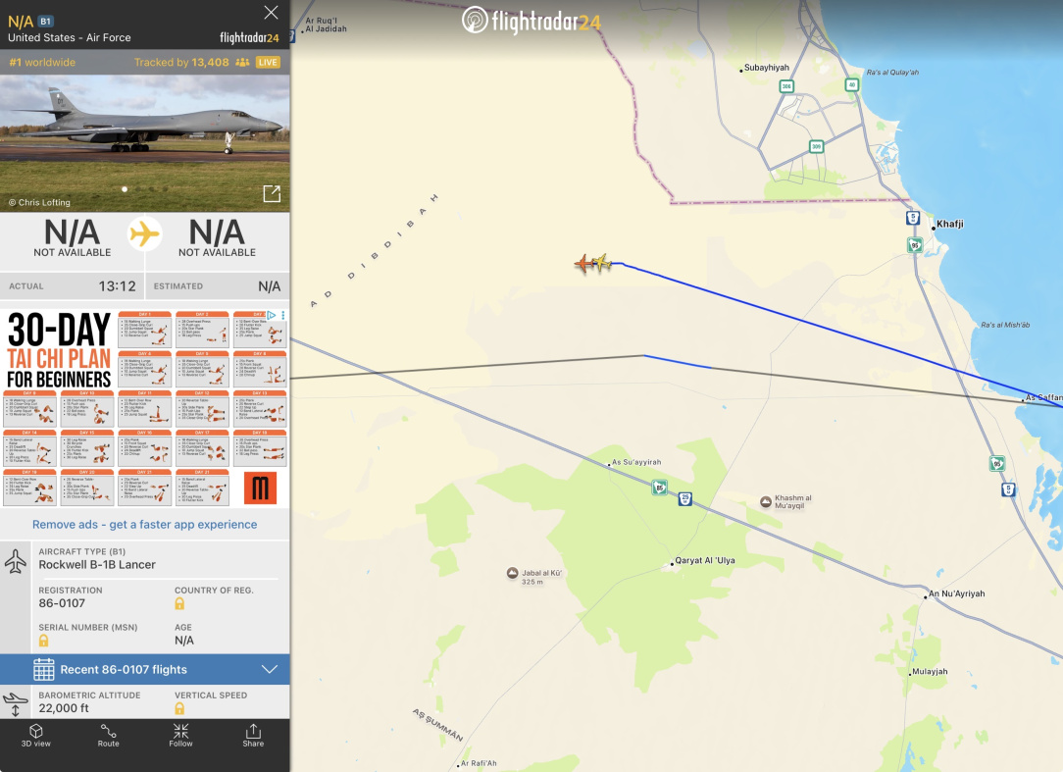1063x772 pixels.
Task: Click the Khafji city label
Action: coord(950,224)
